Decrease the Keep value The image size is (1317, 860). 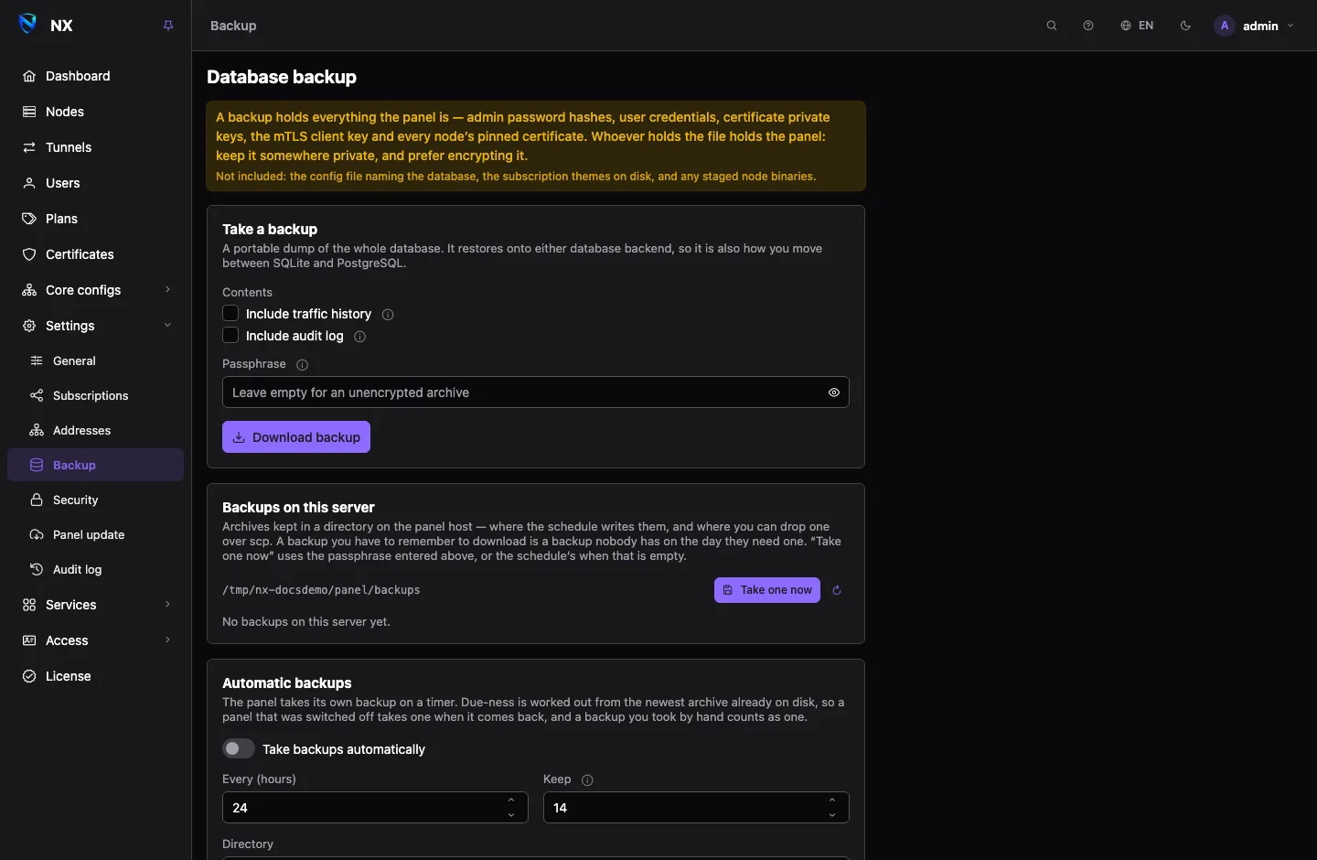tap(832, 815)
